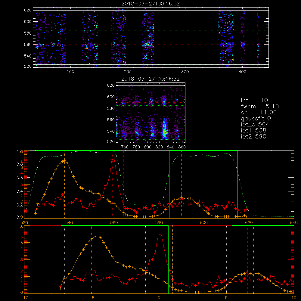Click x-axis label 640 of profile plot
The width and height of the screenshot is (301, 301).
[x=294, y=222]
